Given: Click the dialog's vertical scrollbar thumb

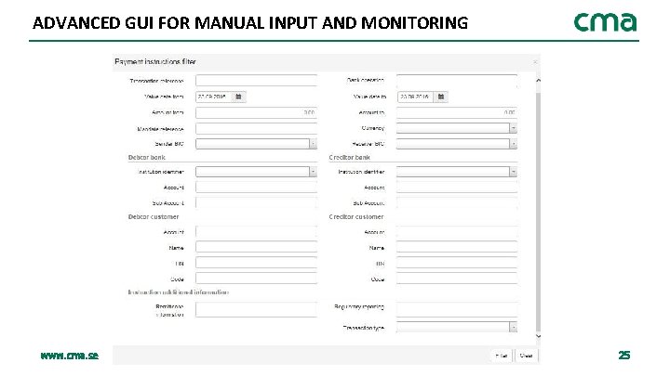Looking at the screenshot, I should pyautogui.click(x=538, y=211).
